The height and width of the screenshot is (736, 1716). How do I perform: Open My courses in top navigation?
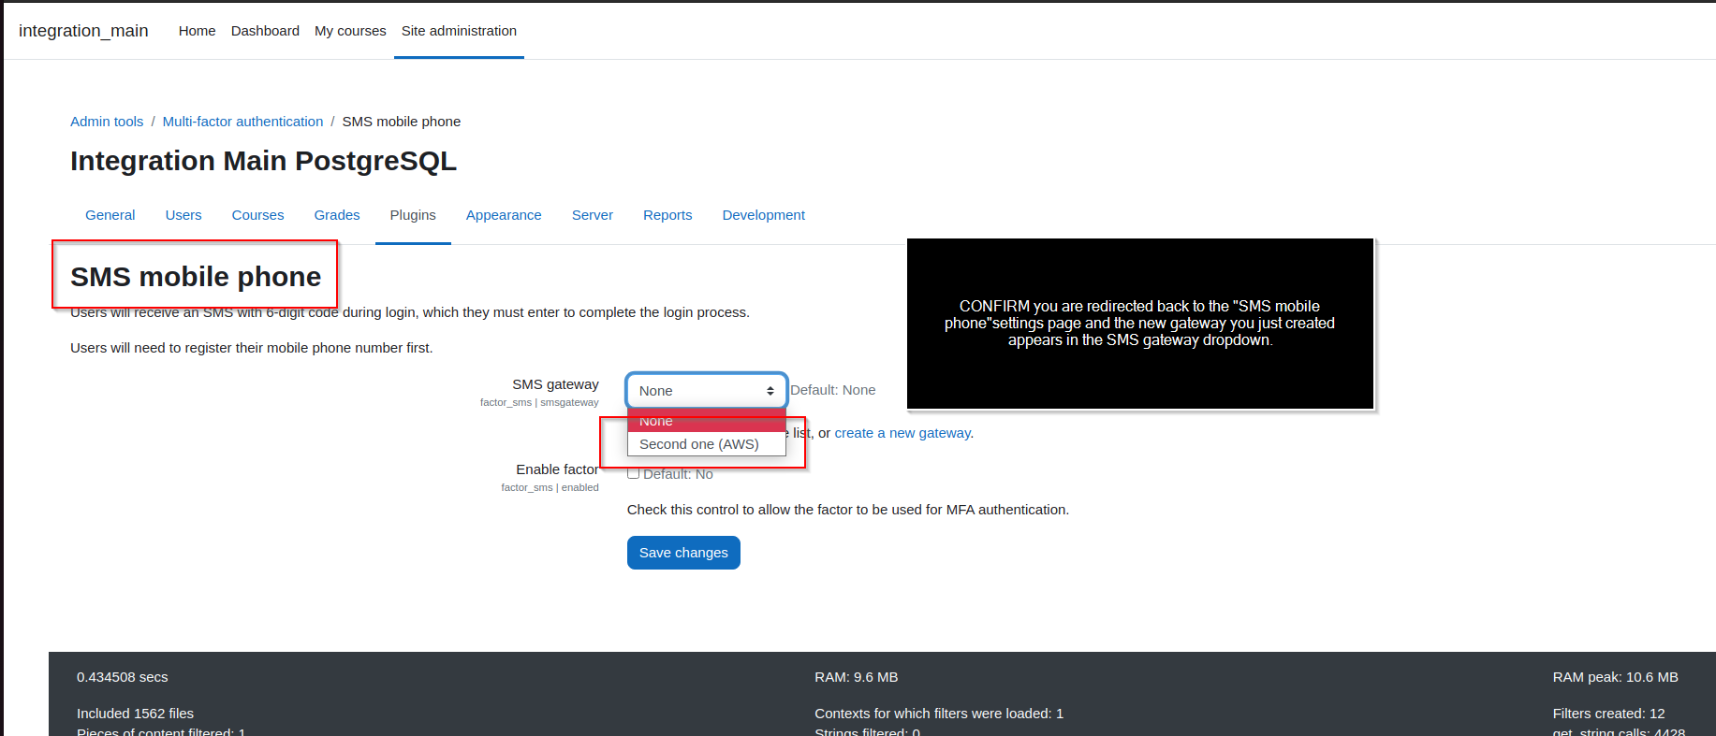click(350, 31)
